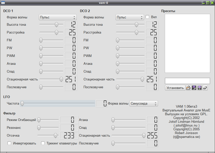This screenshot has width=215, height=153.
Task: Open DCO 2 Форма волны dropdown
Action: pos(130,17)
